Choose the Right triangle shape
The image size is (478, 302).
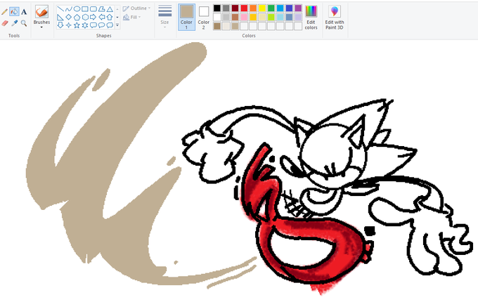[60, 17]
